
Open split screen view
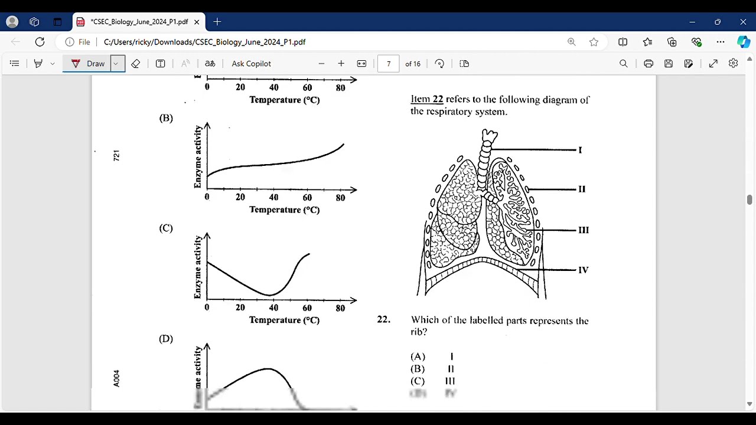point(623,42)
